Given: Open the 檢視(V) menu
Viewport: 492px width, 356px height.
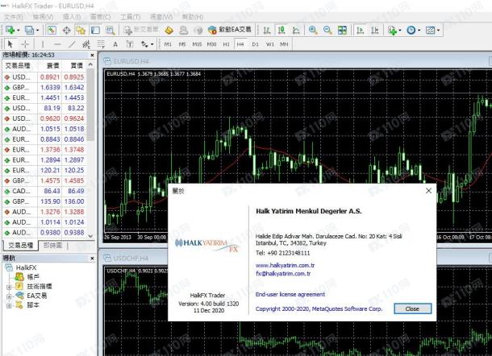Looking at the screenshot, I should coord(43,17).
